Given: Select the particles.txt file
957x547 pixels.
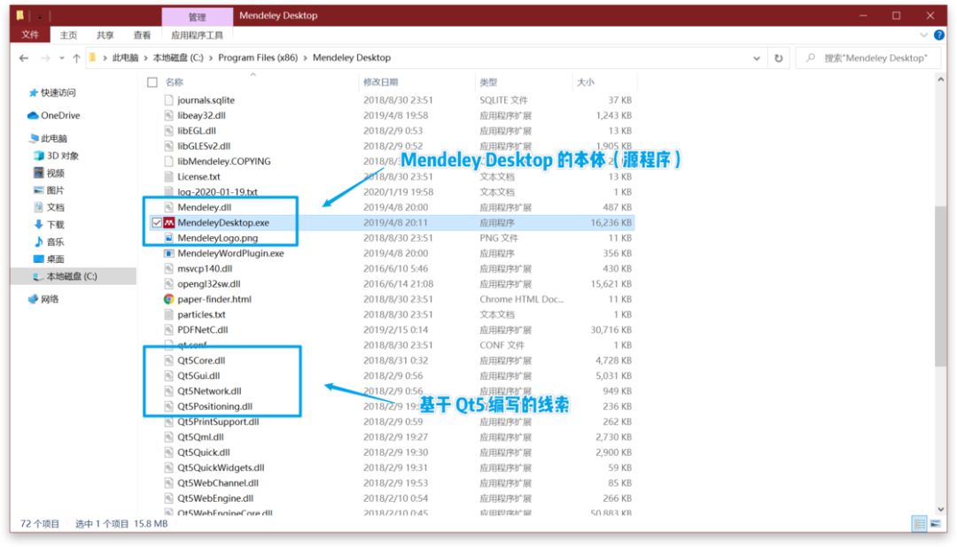Looking at the screenshot, I should point(201,315).
